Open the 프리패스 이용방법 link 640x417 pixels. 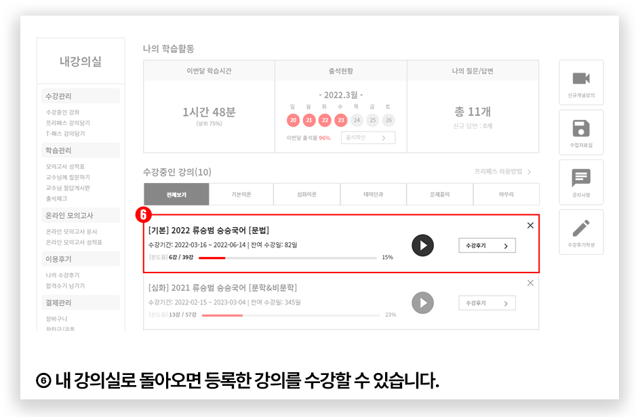pos(502,172)
